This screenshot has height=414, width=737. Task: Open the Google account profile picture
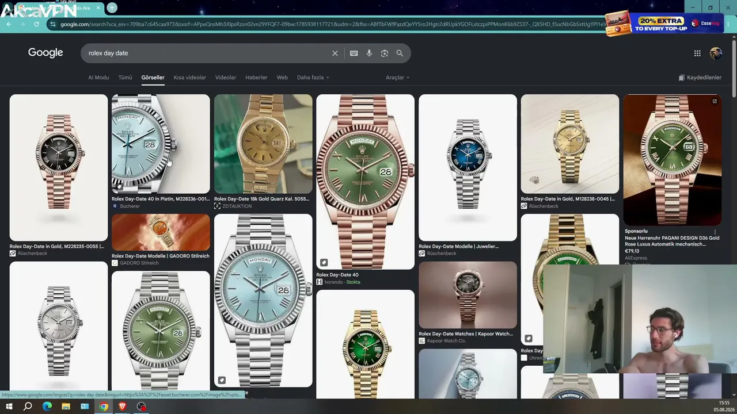tap(716, 53)
